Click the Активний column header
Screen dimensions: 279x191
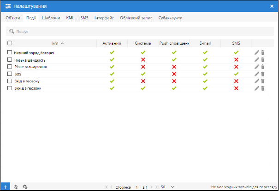pyautogui.click(x=112, y=43)
